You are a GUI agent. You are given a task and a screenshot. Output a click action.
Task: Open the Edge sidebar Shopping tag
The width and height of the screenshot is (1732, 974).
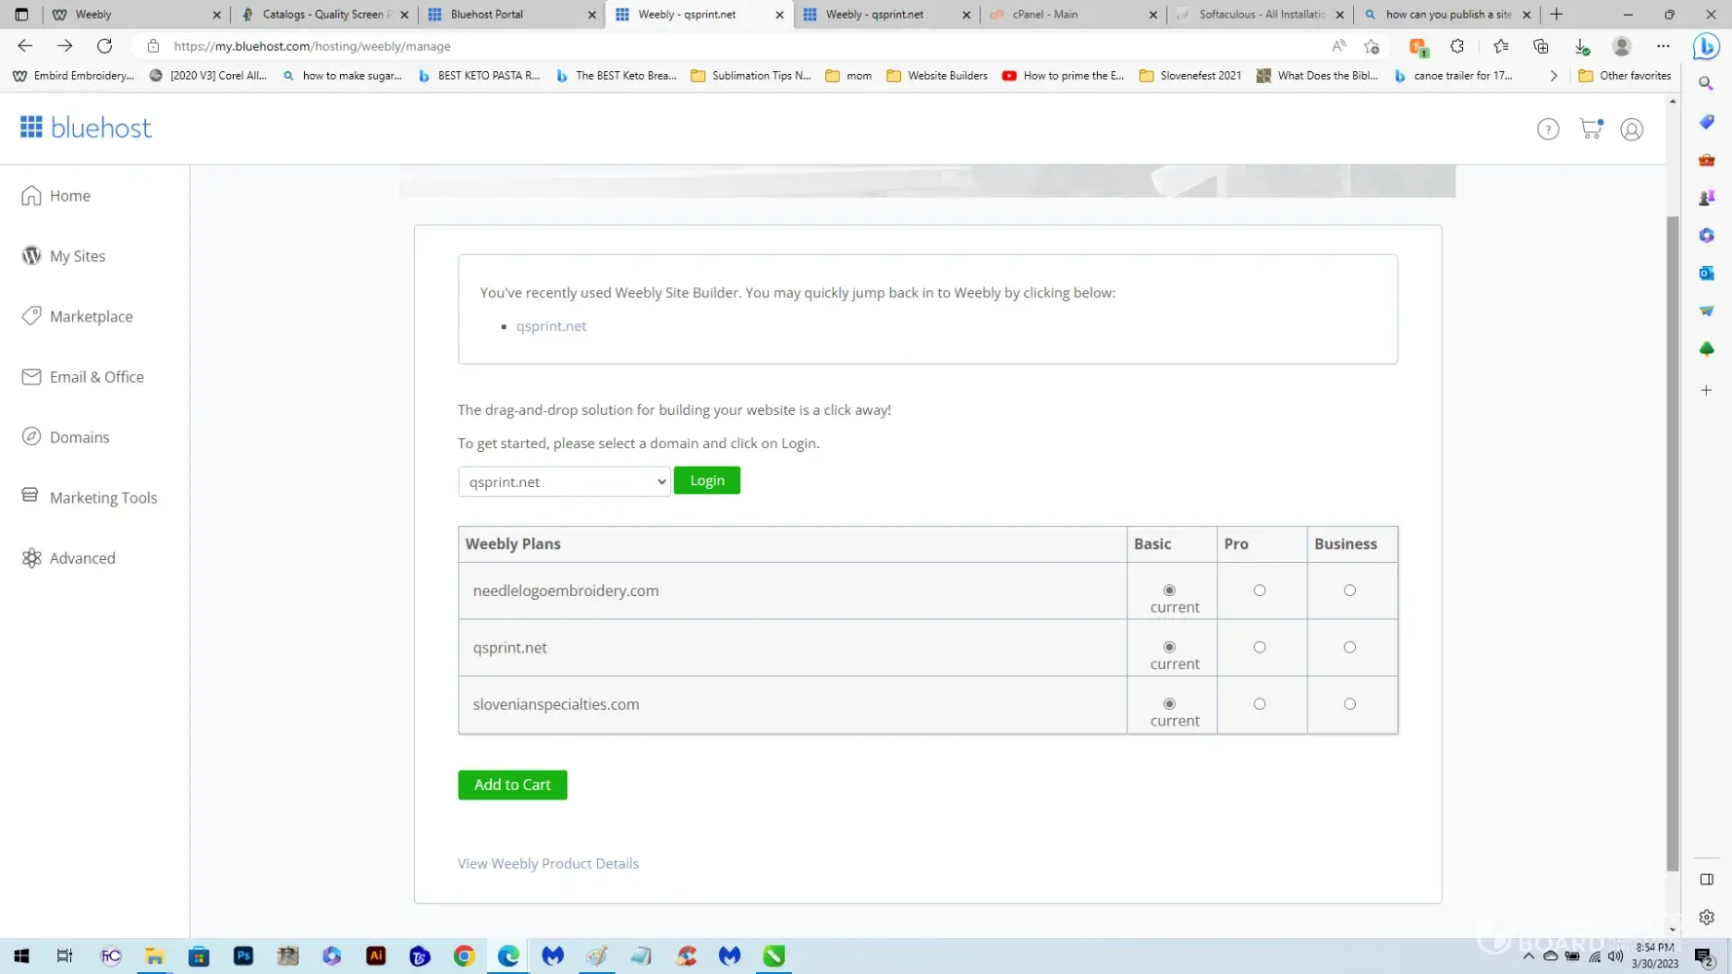coord(1706,122)
